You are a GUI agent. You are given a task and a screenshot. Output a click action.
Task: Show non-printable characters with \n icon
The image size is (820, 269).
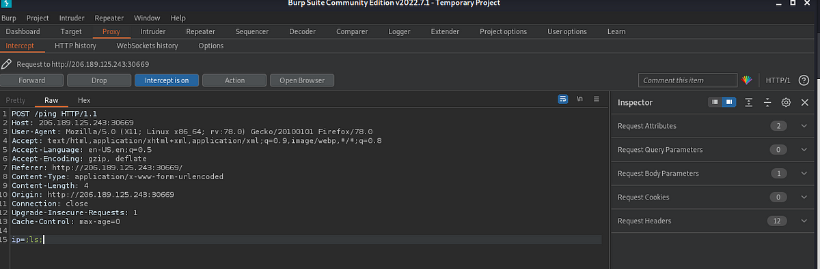click(579, 99)
